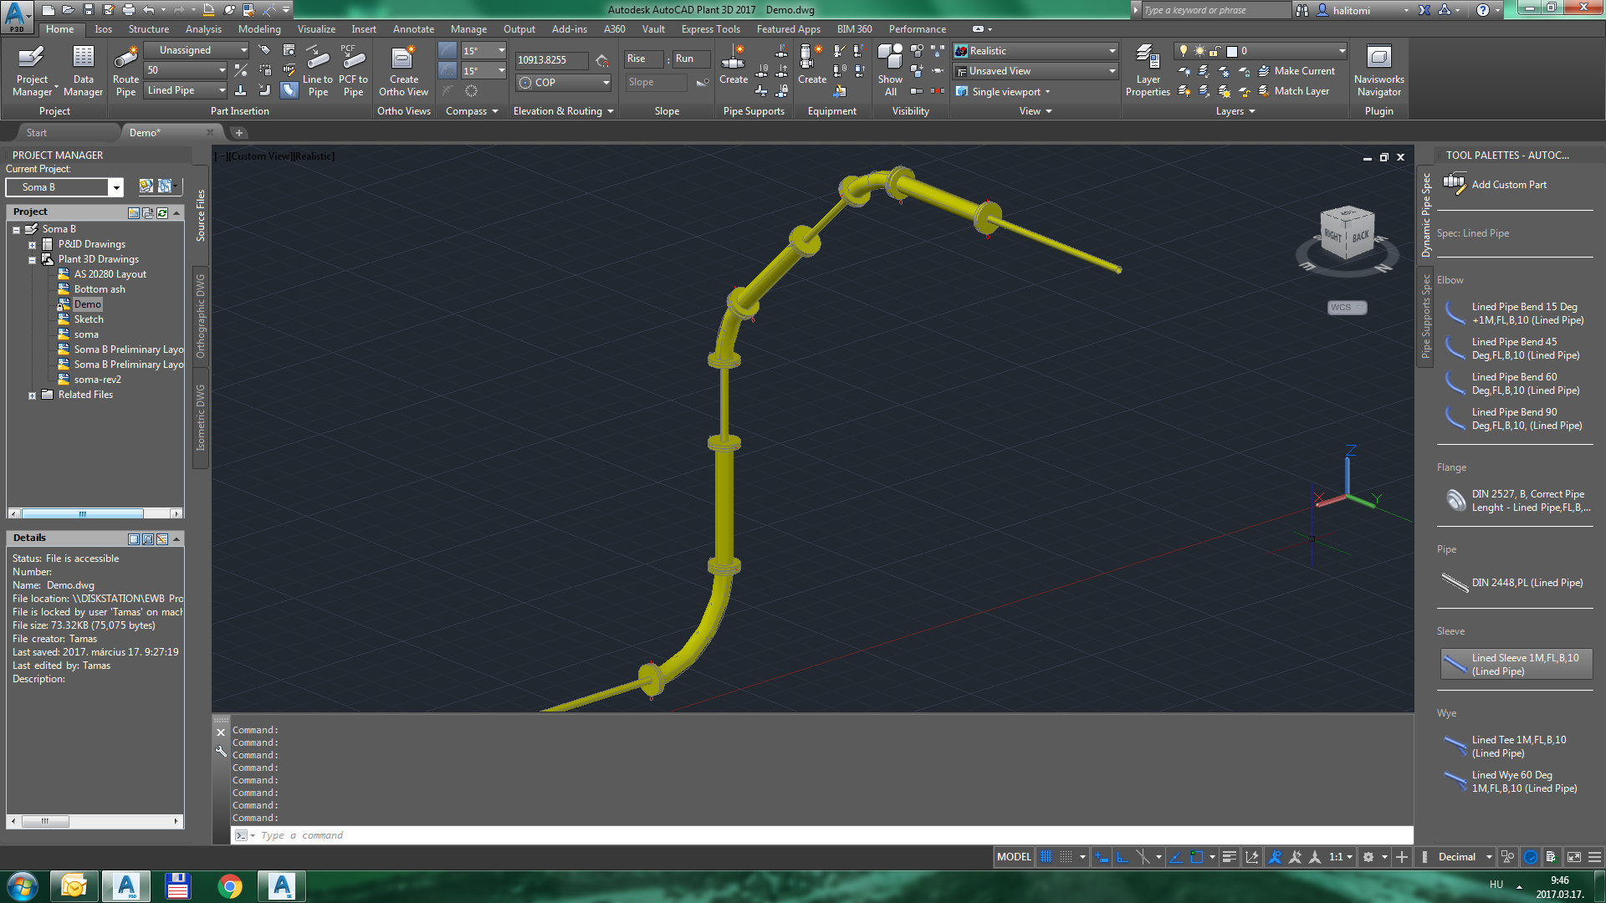1606x903 pixels.
Task: Click the Line to Pipe tool
Action: click(x=318, y=70)
